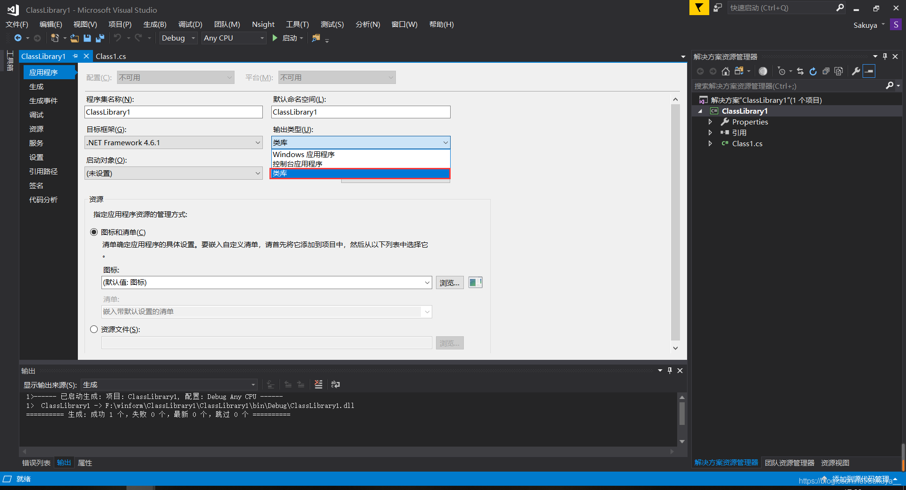This screenshot has height=490, width=906.
Task: Open the Any CPU platform dropdown
Action: 234,38
